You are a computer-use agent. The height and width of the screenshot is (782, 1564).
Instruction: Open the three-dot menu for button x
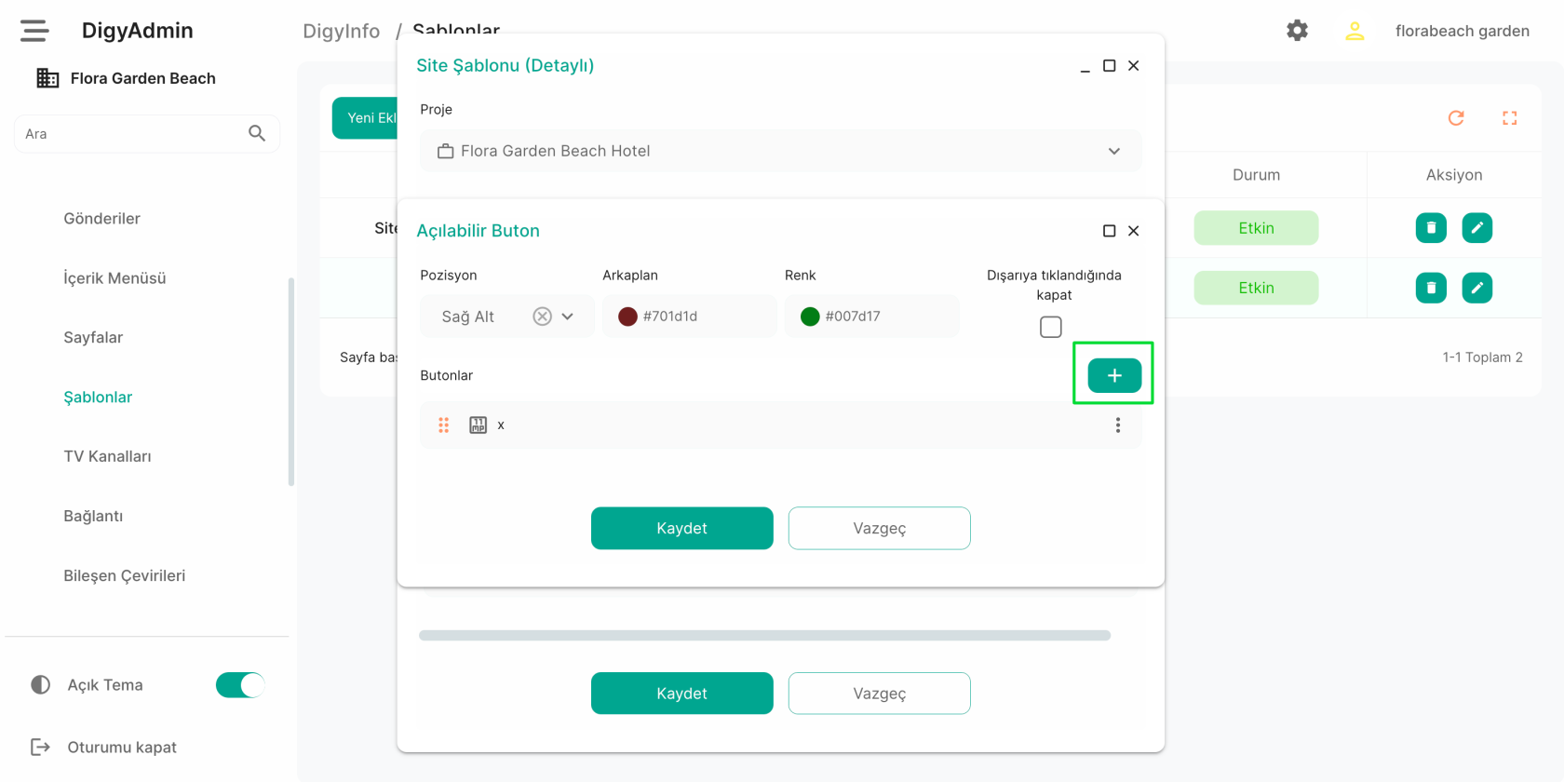1117,425
